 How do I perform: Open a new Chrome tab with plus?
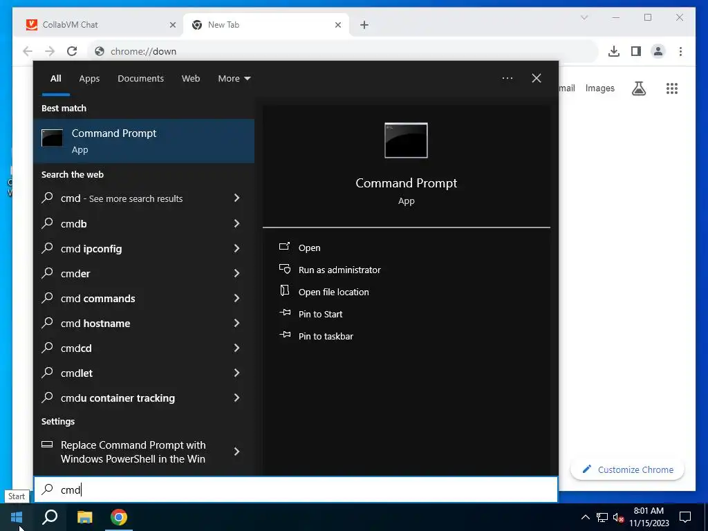coord(364,25)
